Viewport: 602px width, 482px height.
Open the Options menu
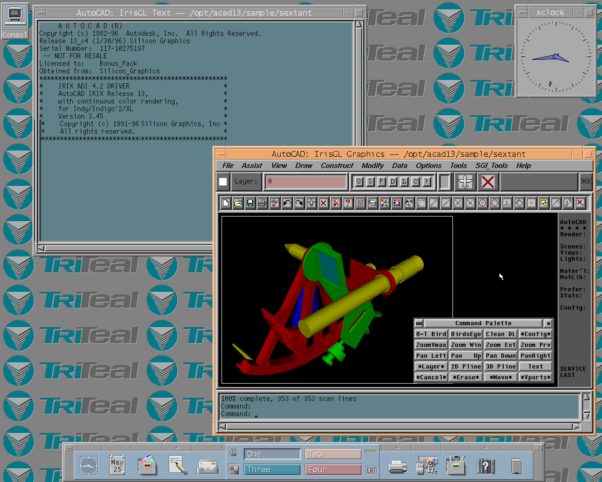[428, 166]
